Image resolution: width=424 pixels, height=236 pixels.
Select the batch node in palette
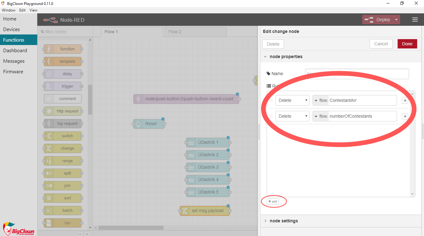(63, 211)
